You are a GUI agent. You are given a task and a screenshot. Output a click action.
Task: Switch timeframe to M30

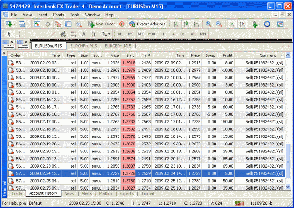151,34
